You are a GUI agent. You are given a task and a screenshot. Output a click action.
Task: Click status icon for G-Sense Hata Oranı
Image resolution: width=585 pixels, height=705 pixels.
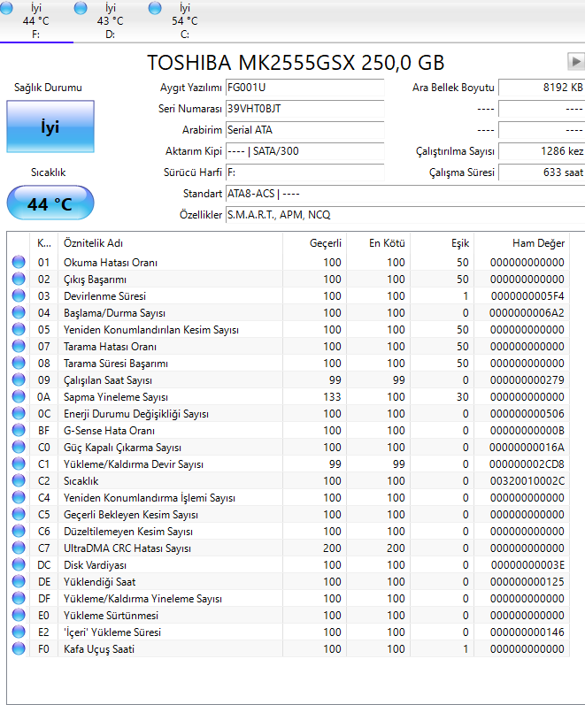19,430
